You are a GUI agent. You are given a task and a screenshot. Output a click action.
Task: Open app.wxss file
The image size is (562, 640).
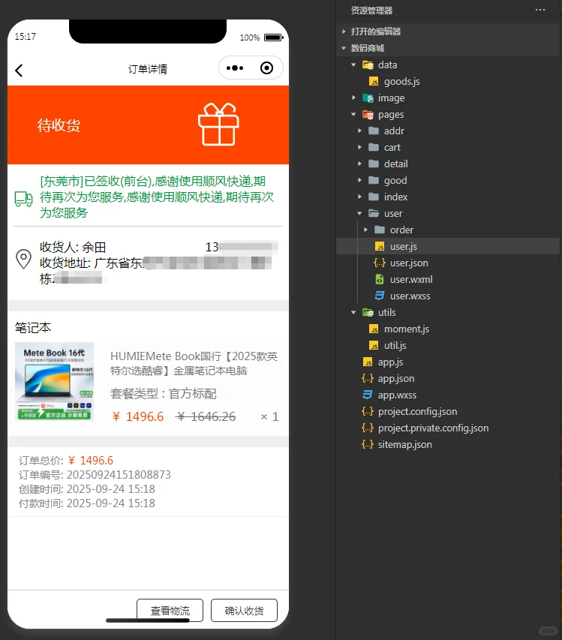point(397,395)
